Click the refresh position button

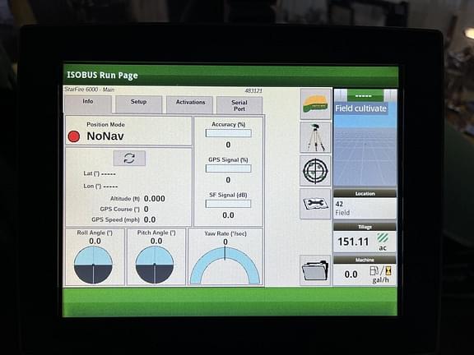tap(129, 158)
